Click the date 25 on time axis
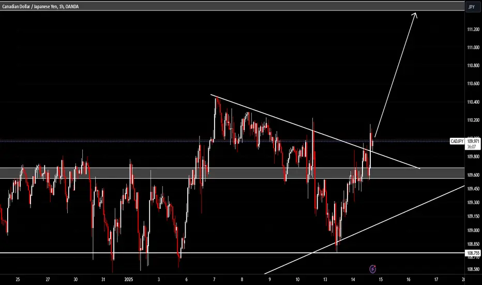This screenshot has height=285, width=482. pyautogui.click(x=18, y=279)
